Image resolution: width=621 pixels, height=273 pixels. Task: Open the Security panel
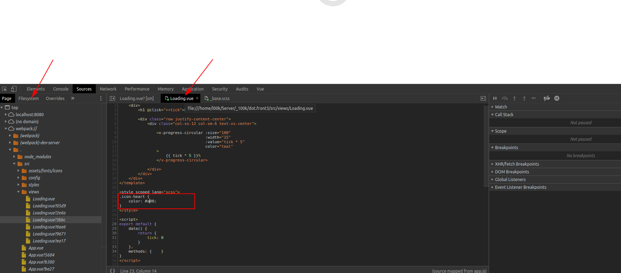coord(220,89)
